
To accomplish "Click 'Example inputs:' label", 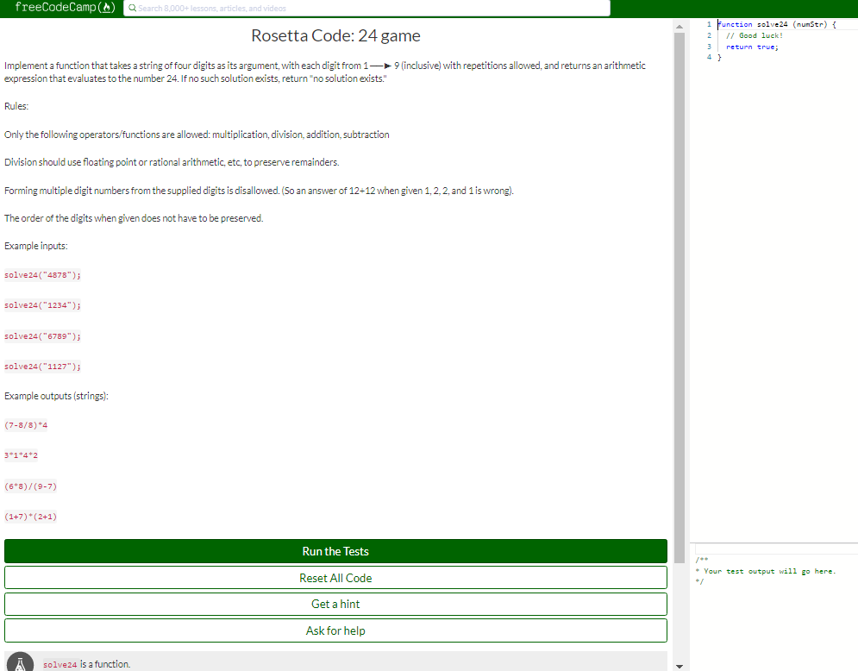I will pyautogui.click(x=36, y=246).
